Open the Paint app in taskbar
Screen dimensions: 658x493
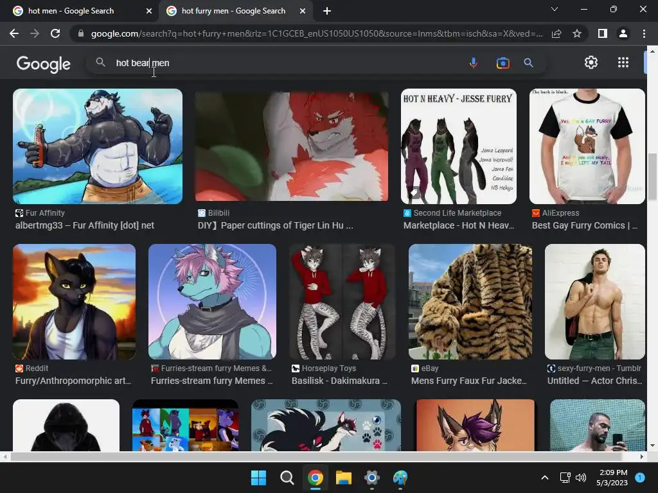[x=400, y=478]
